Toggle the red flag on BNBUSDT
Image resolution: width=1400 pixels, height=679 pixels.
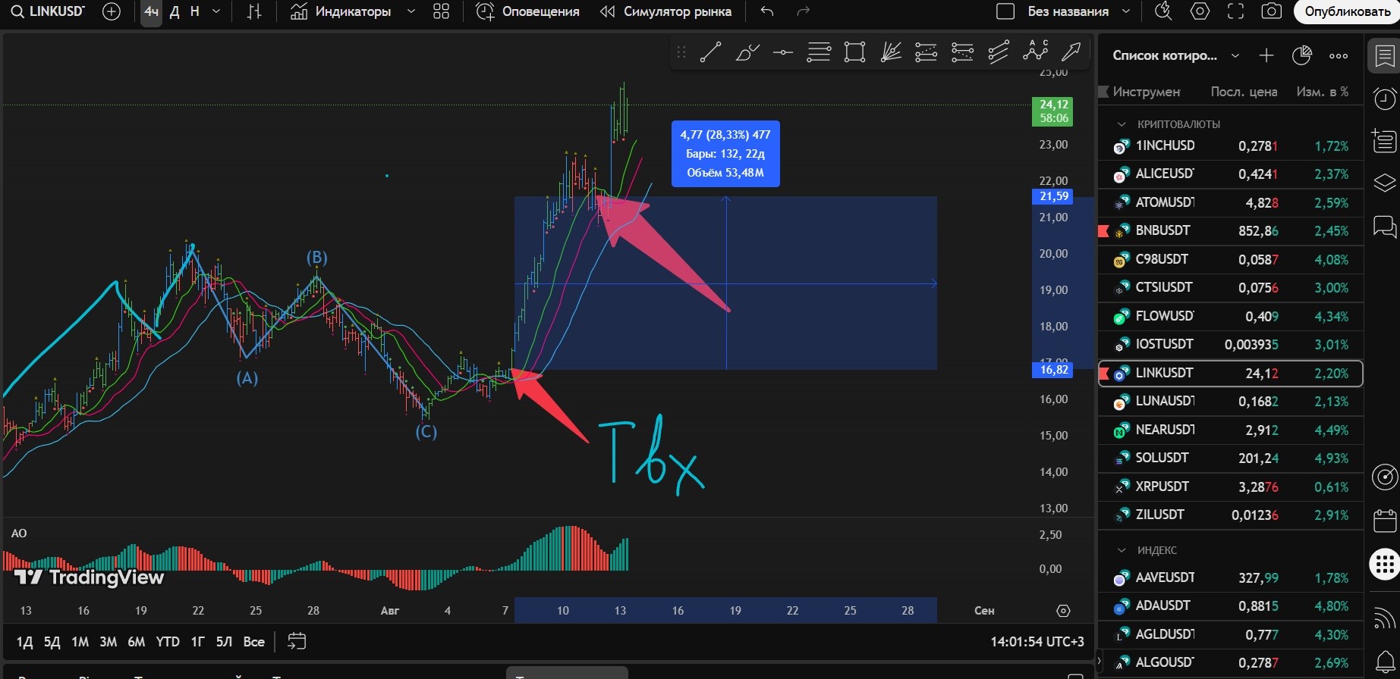[x=1104, y=231]
